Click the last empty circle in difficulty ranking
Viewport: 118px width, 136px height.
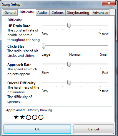click(41, 117)
